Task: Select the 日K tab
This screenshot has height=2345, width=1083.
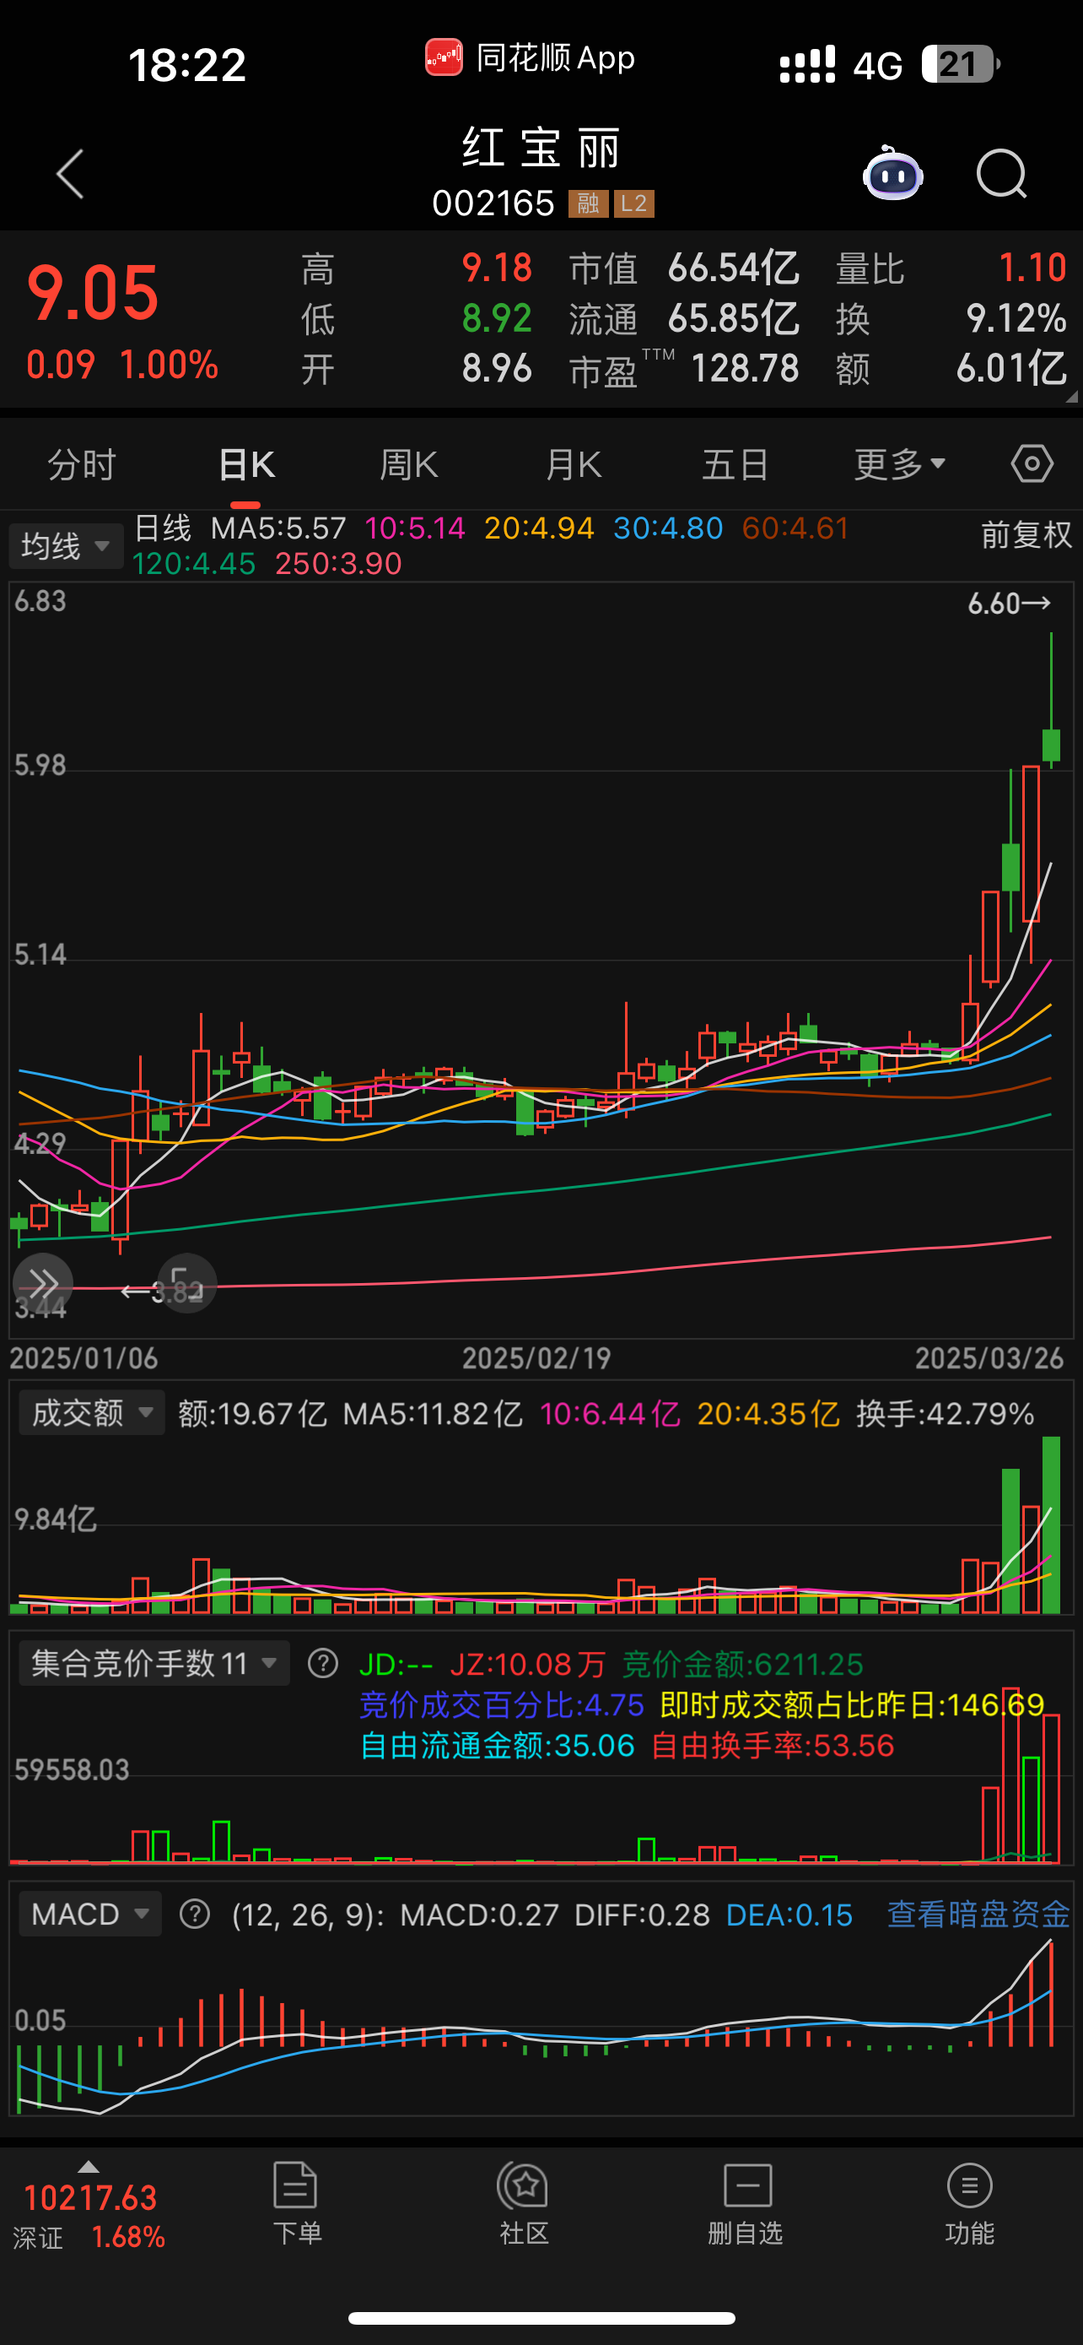Action: [246, 464]
